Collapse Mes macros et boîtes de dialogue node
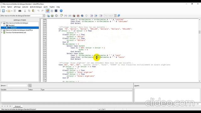Viewport: 201px width, 113px height. pos(2,23)
